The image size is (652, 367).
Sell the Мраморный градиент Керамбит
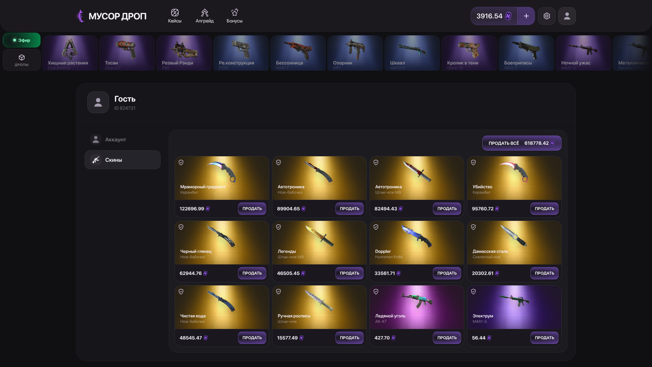pos(252,209)
